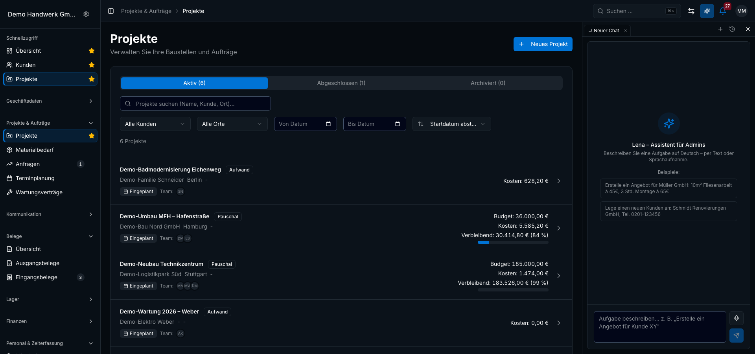This screenshot has height=354, width=755.
Task: Open the Startdatum sort dropdown
Action: click(x=452, y=124)
